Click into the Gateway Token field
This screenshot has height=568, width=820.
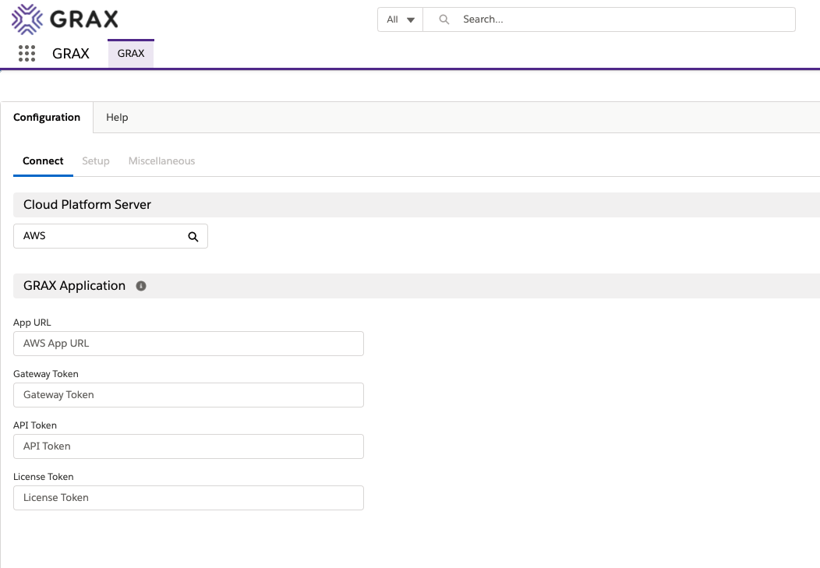point(189,395)
